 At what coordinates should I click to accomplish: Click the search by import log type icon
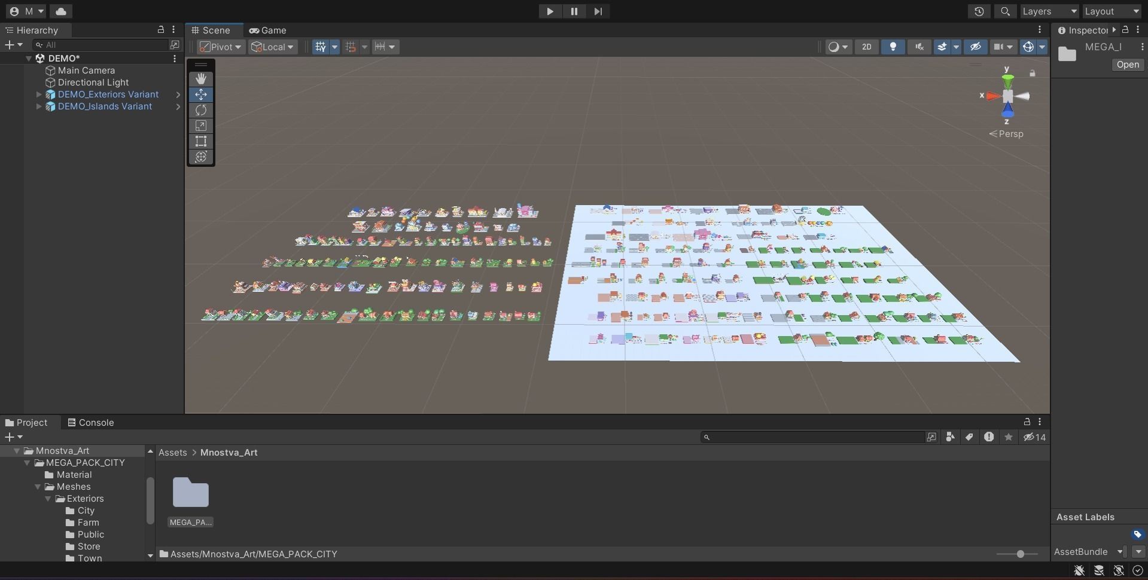coord(989,437)
